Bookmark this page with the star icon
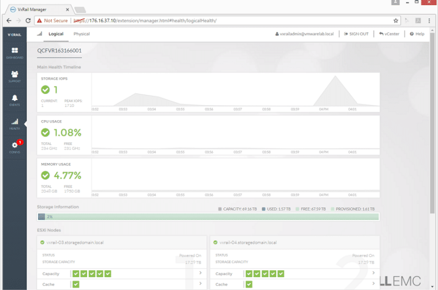The width and height of the screenshot is (438, 290). point(395,20)
